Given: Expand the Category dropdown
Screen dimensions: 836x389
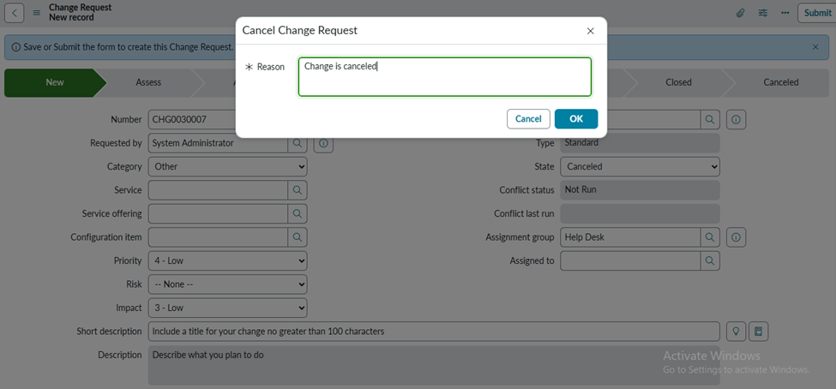Looking at the screenshot, I should click(227, 167).
